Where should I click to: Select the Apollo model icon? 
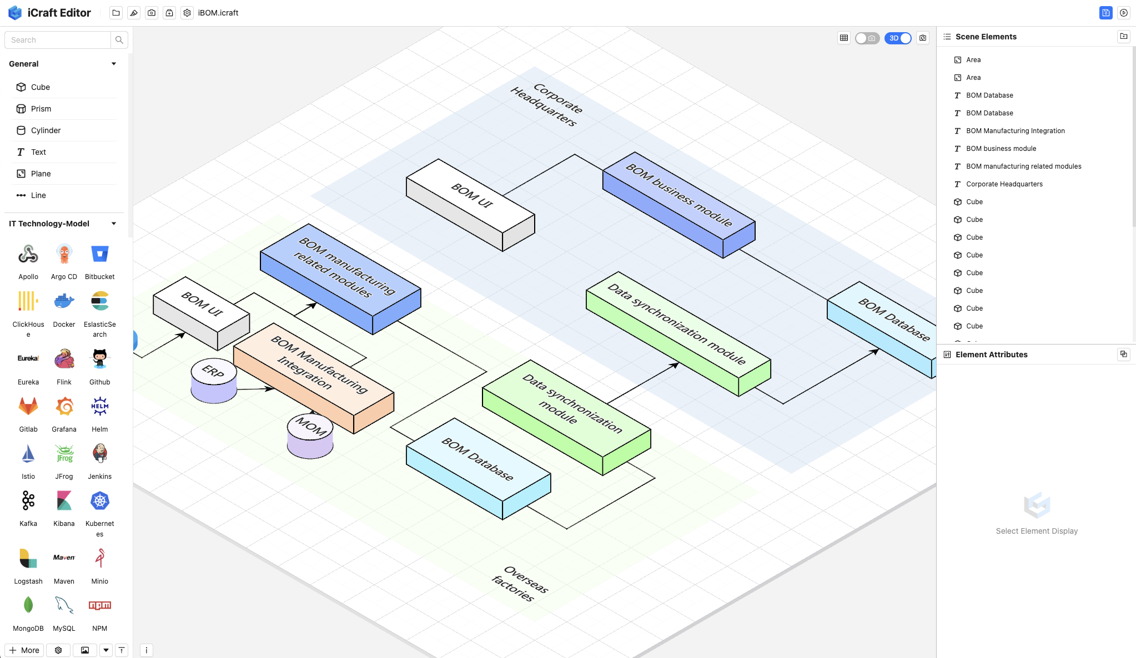28,255
